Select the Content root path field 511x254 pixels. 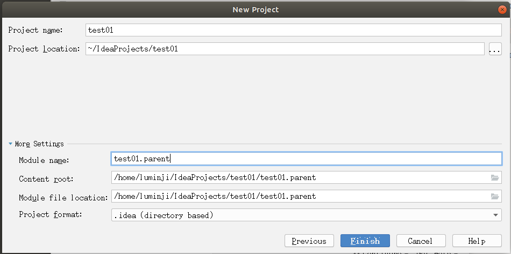[299, 177]
